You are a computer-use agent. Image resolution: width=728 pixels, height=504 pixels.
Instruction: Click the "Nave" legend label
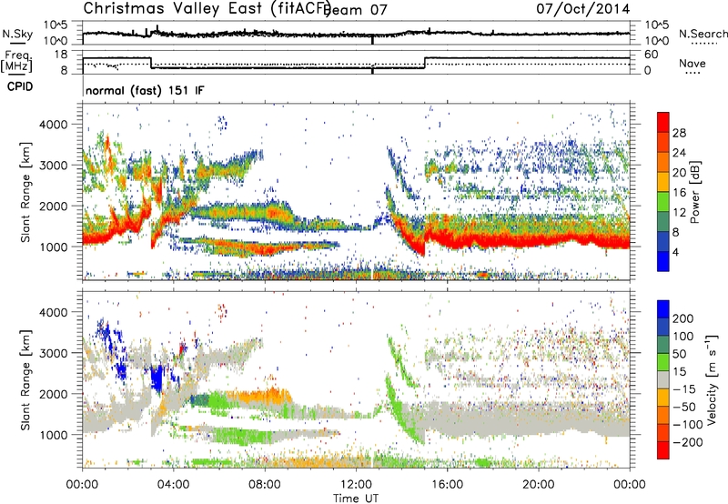pyautogui.click(x=693, y=64)
